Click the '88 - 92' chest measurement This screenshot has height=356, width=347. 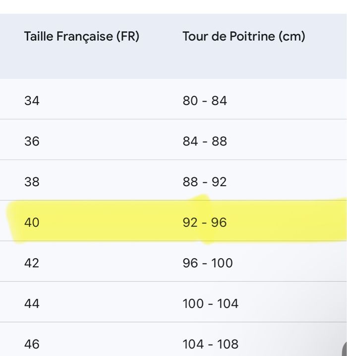pos(204,182)
